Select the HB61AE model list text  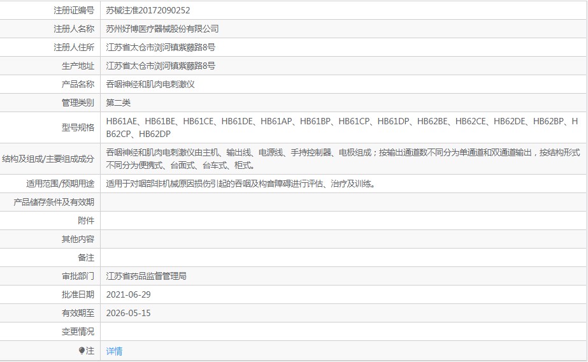coord(342,127)
